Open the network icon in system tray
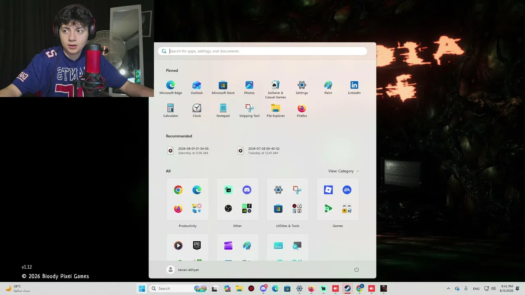Image resolution: width=525 pixels, height=295 pixels. pos(486,288)
